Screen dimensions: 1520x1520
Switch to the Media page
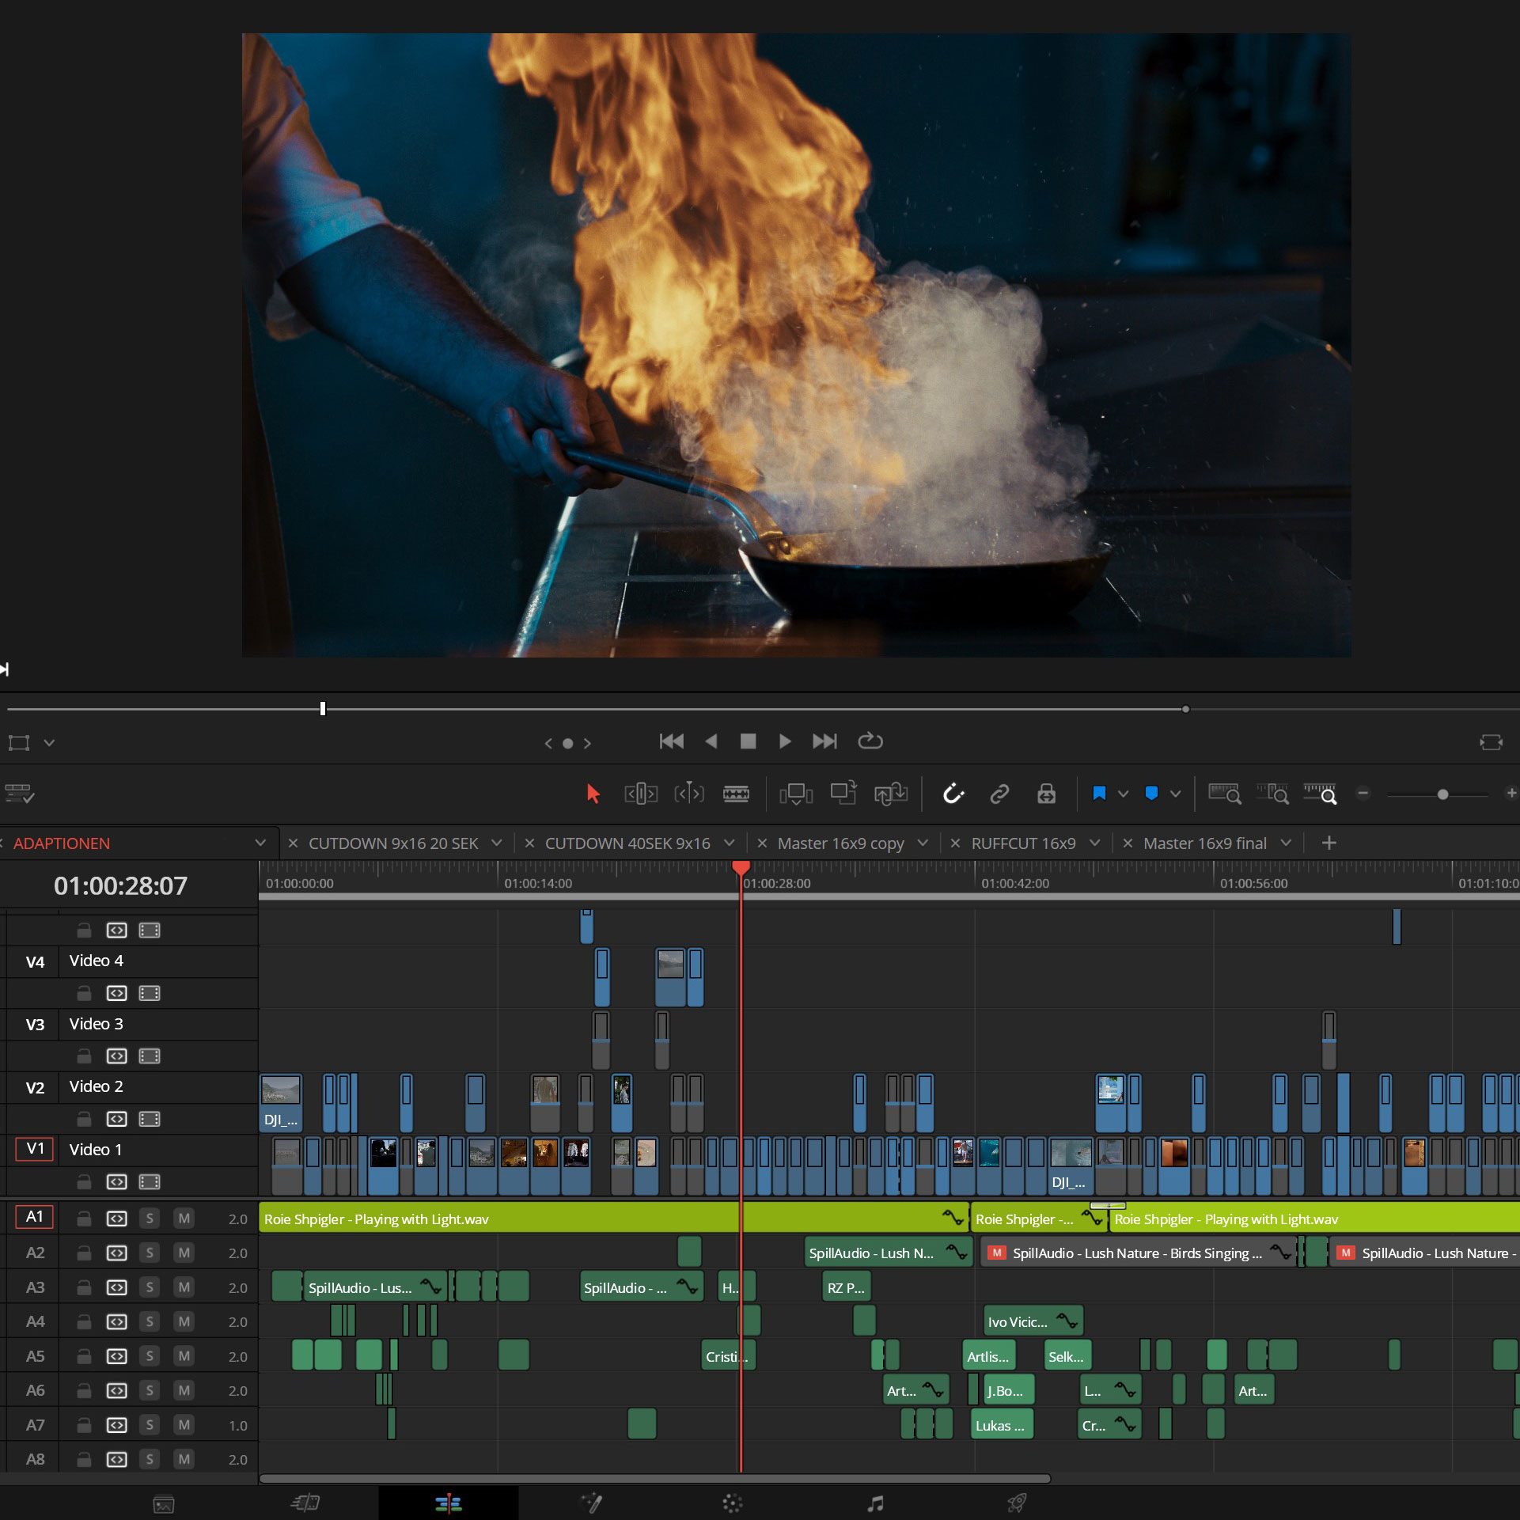click(x=164, y=1502)
